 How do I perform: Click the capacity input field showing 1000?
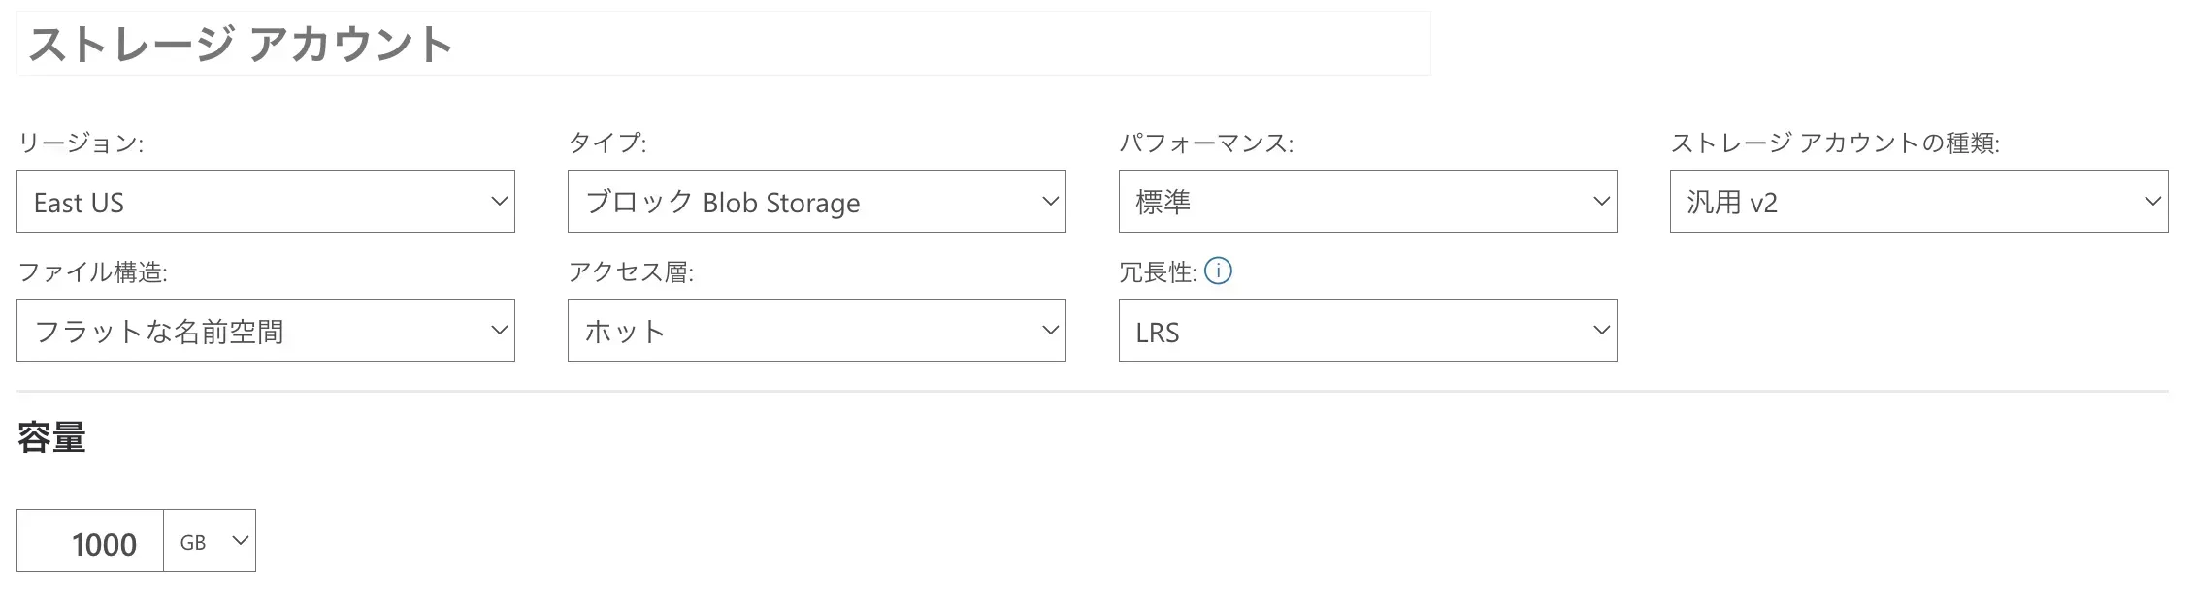[90, 541]
